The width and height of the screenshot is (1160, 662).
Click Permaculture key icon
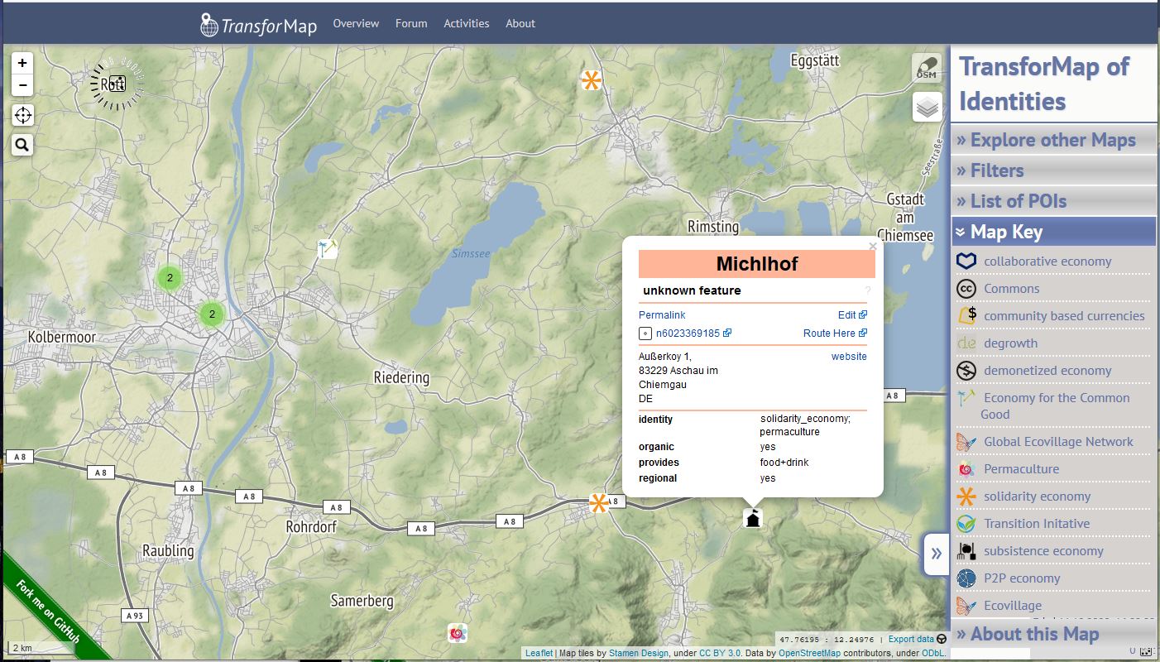[x=966, y=469]
